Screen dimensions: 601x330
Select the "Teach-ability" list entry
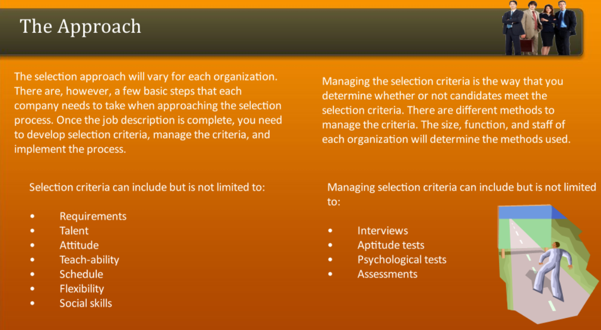tap(89, 260)
